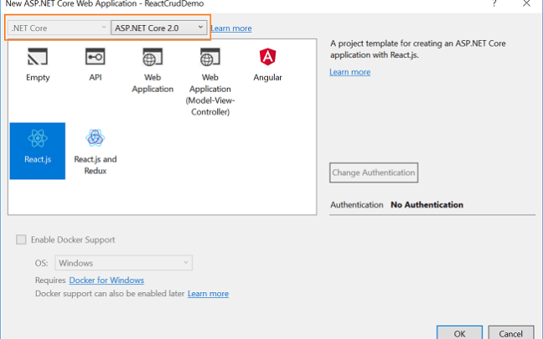Click the Change Authentication button

point(374,172)
